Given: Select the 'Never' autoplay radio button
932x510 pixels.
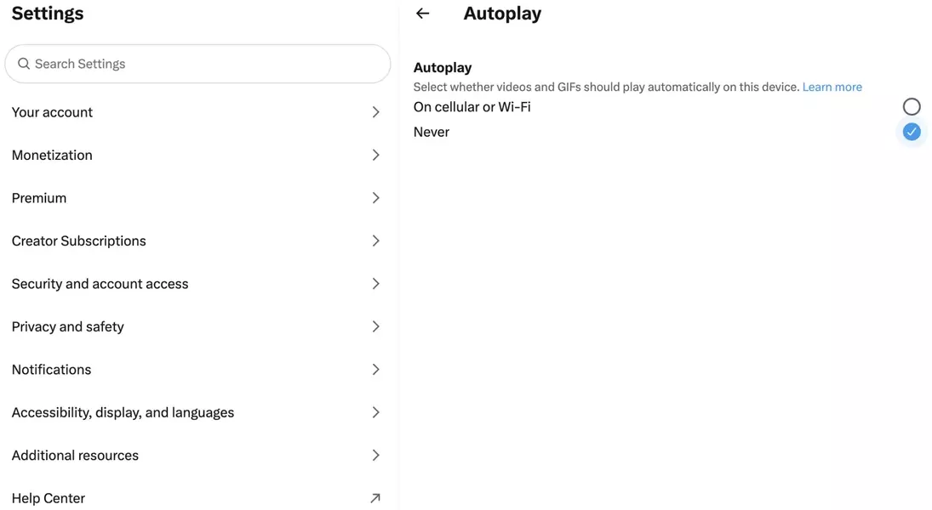Looking at the screenshot, I should pyautogui.click(x=912, y=132).
